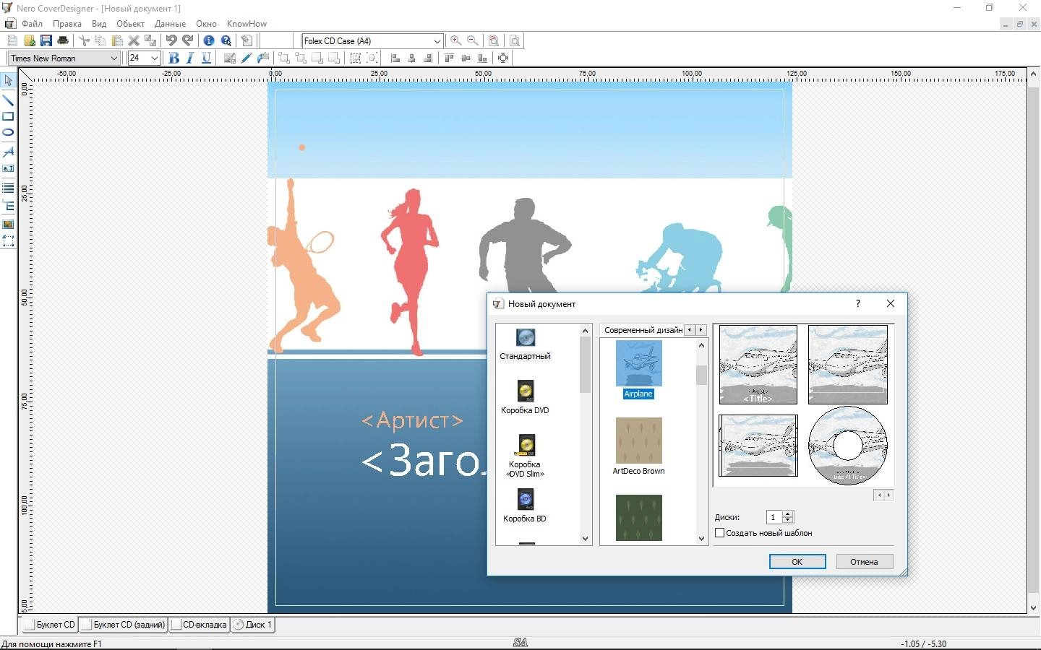The image size is (1041, 650).
Task: Select the ArtDeco Brown template
Action: pos(638,446)
